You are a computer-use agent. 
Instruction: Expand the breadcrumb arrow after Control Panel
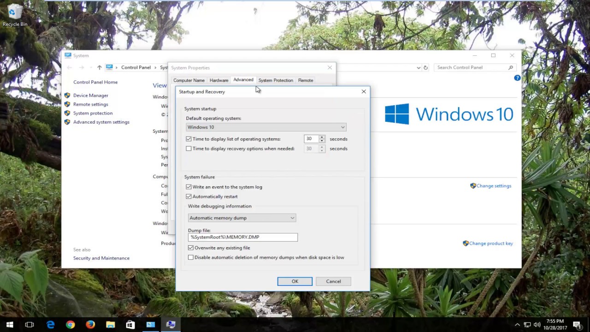click(x=156, y=67)
